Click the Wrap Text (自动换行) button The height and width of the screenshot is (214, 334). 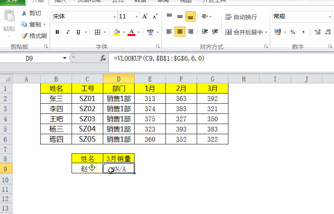click(241, 17)
